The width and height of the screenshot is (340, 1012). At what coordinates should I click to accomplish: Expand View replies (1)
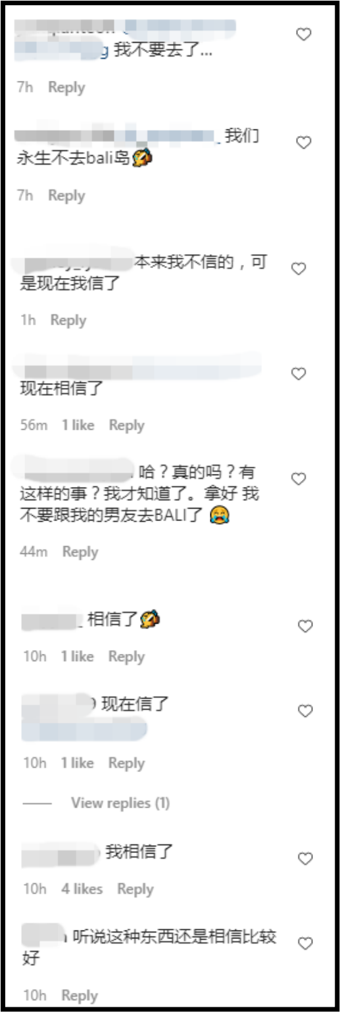pyautogui.click(x=120, y=803)
